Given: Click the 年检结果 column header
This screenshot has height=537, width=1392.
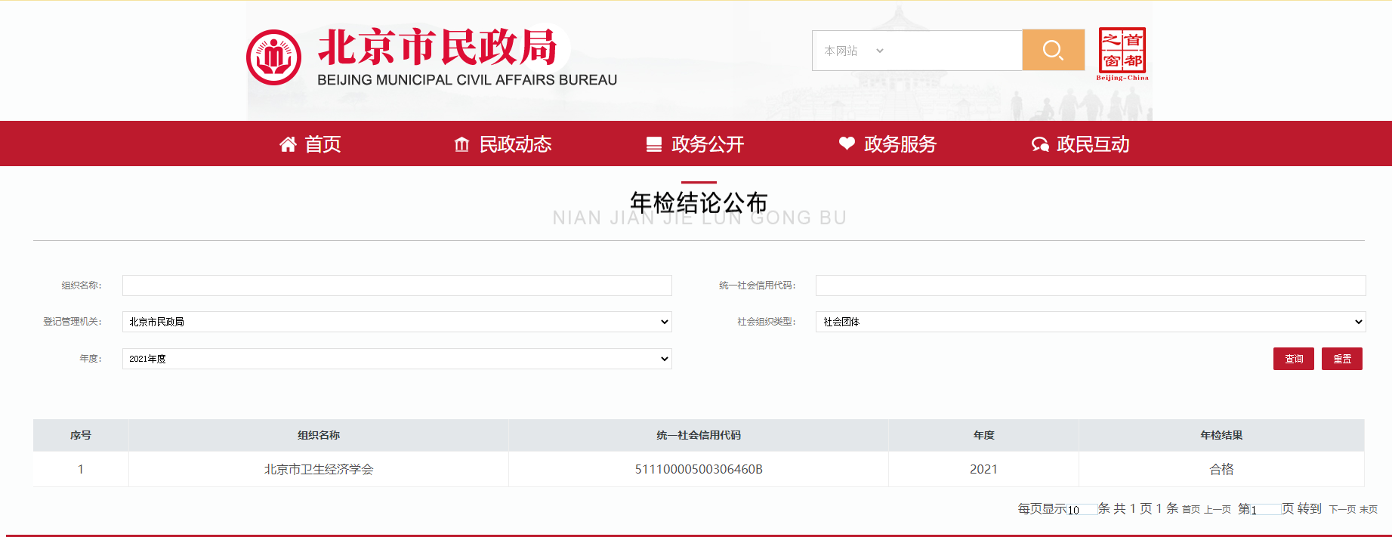Looking at the screenshot, I should (1221, 435).
